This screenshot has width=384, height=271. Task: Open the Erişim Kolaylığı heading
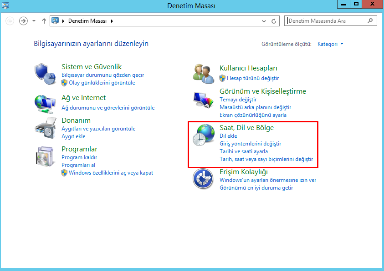point(244,172)
